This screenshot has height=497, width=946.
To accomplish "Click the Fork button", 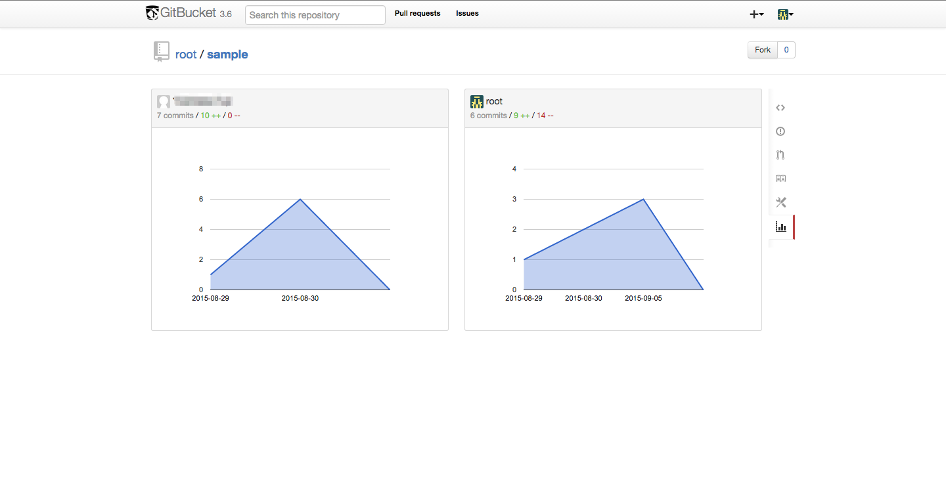I will 763,50.
